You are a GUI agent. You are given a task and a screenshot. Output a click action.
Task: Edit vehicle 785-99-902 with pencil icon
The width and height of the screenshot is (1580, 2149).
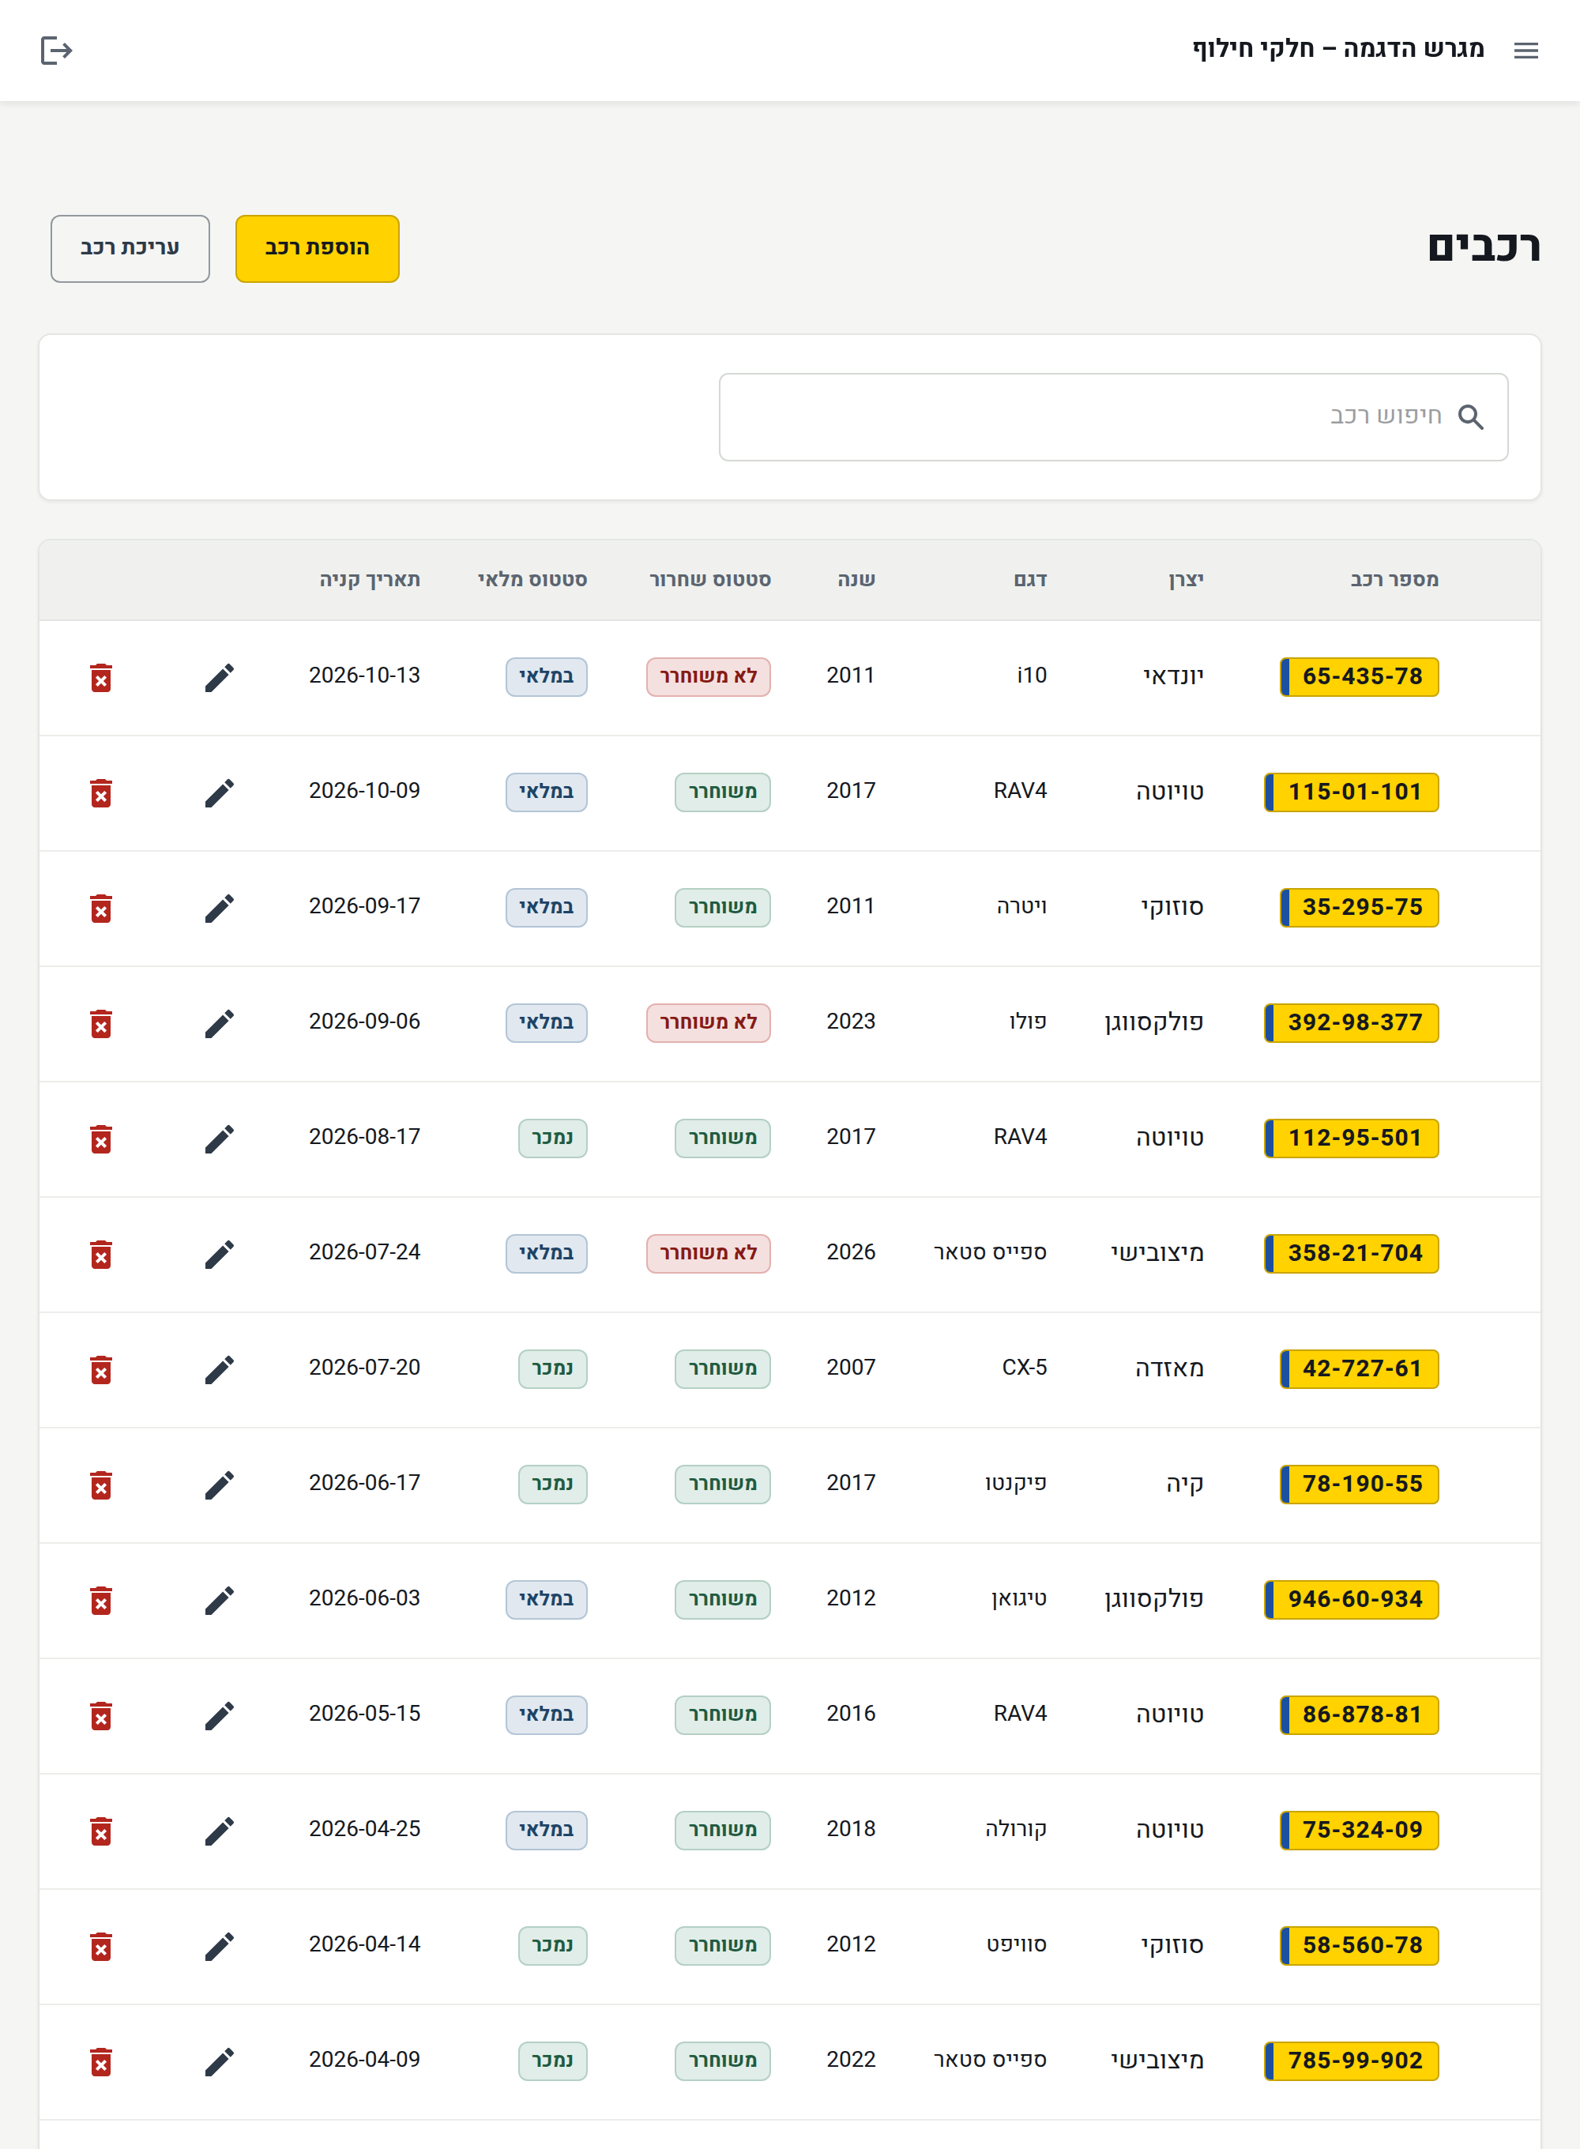[219, 2061]
